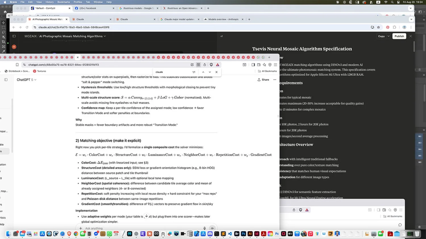This screenshot has height=239, width=426.
Task: Open the chat title dropdown 'AI Photographic Mosaic Matching Algorithms'
Action: [x=72, y=36]
